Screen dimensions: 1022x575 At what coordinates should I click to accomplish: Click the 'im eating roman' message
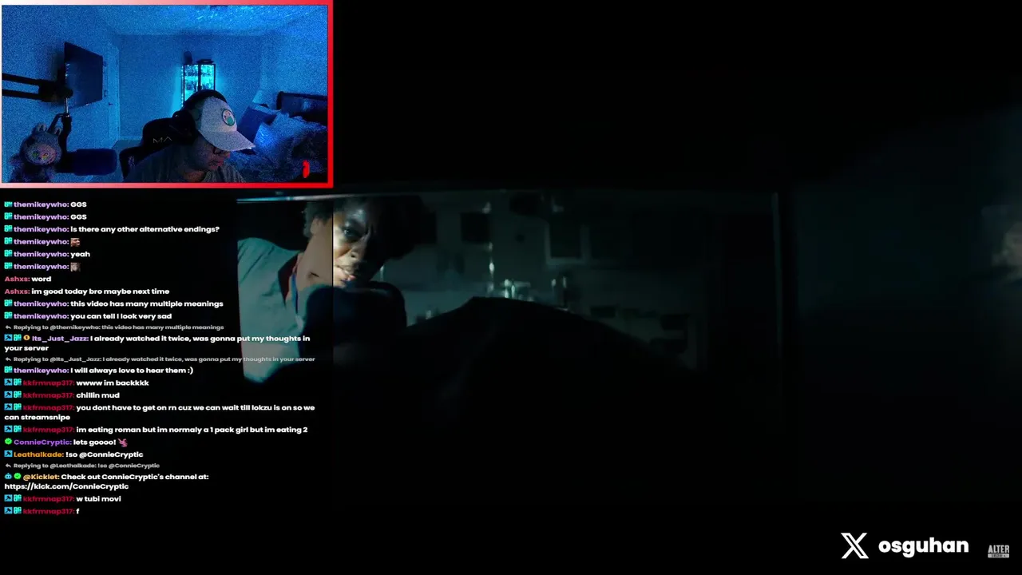point(192,430)
